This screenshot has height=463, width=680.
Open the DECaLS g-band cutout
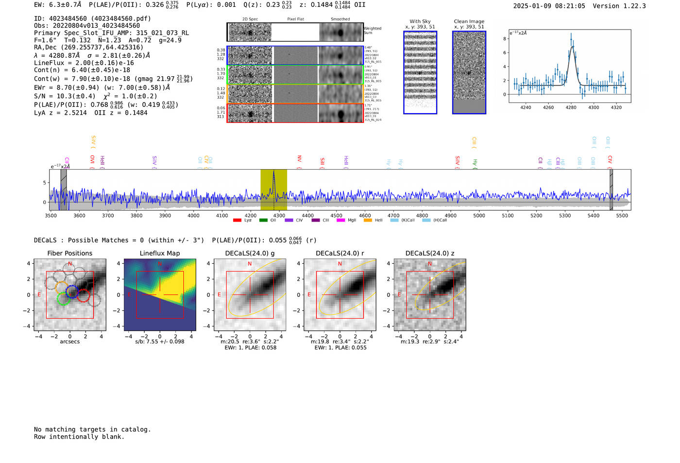click(250, 294)
